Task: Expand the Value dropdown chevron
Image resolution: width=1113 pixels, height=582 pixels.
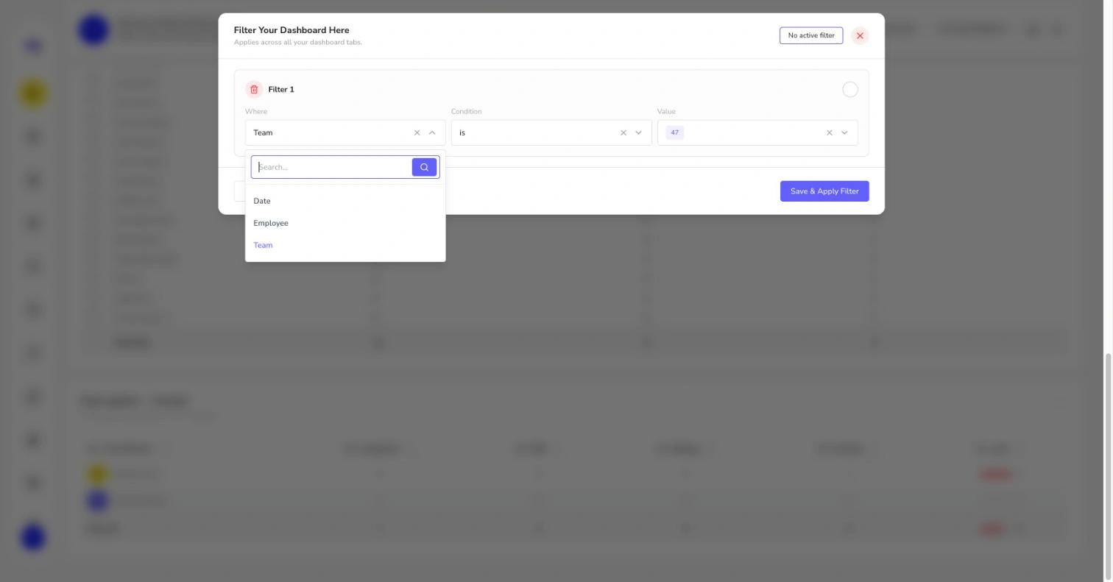Action: 844,133
